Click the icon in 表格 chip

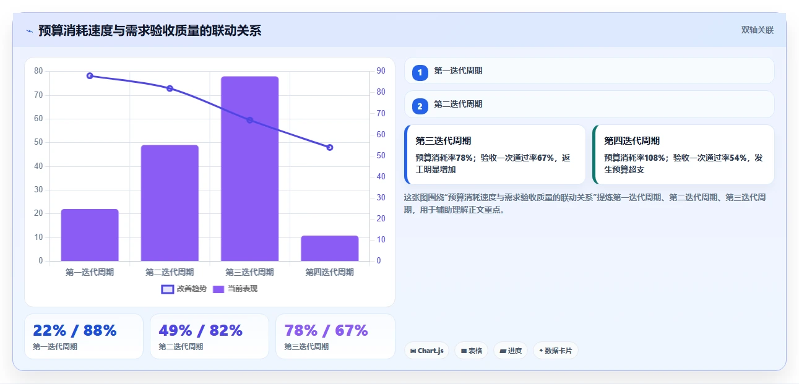pos(464,351)
